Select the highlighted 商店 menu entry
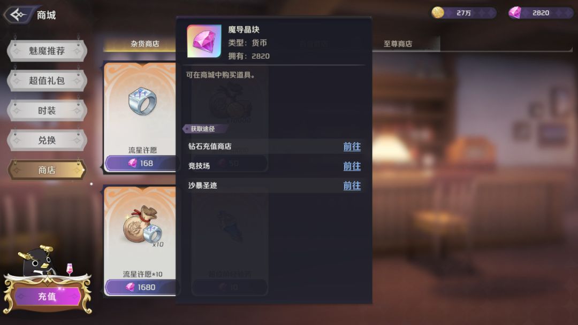This screenshot has height=325, width=578. coord(47,170)
